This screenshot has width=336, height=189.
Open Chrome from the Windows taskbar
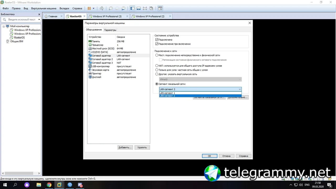click(49, 185)
